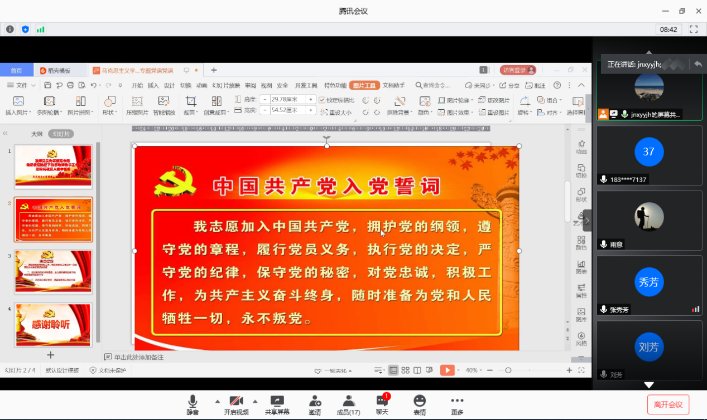707x420 pixels.
Task: Click the 共享屏幕 share screen icon
Action: (x=277, y=405)
